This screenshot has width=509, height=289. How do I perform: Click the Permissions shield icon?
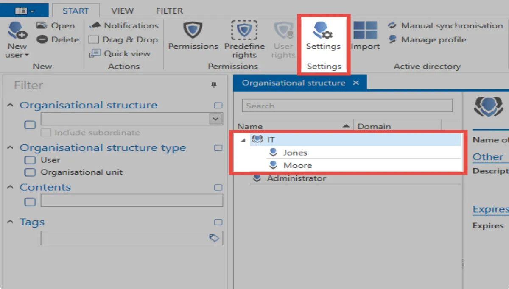193,31
